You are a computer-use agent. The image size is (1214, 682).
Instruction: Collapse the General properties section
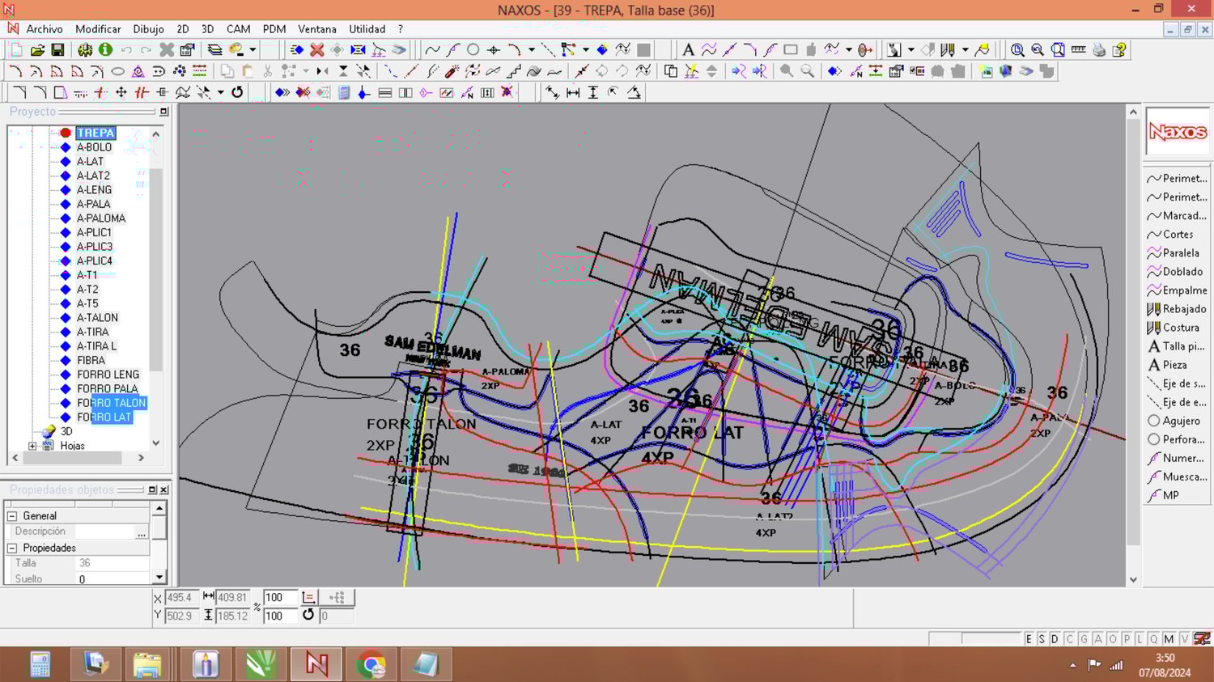click(x=12, y=515)
